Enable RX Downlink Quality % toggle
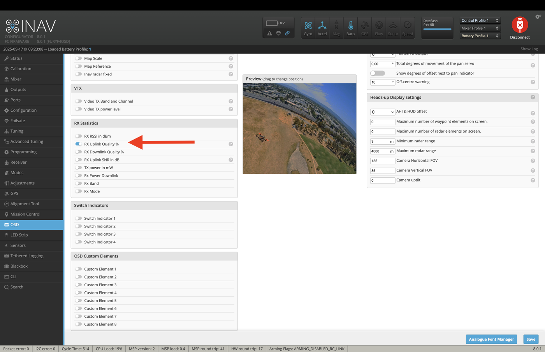 tap(79, 152)
